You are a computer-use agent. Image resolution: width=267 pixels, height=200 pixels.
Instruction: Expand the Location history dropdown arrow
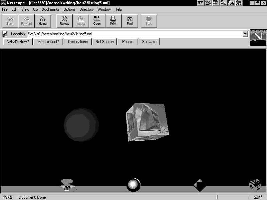[245, 34]
